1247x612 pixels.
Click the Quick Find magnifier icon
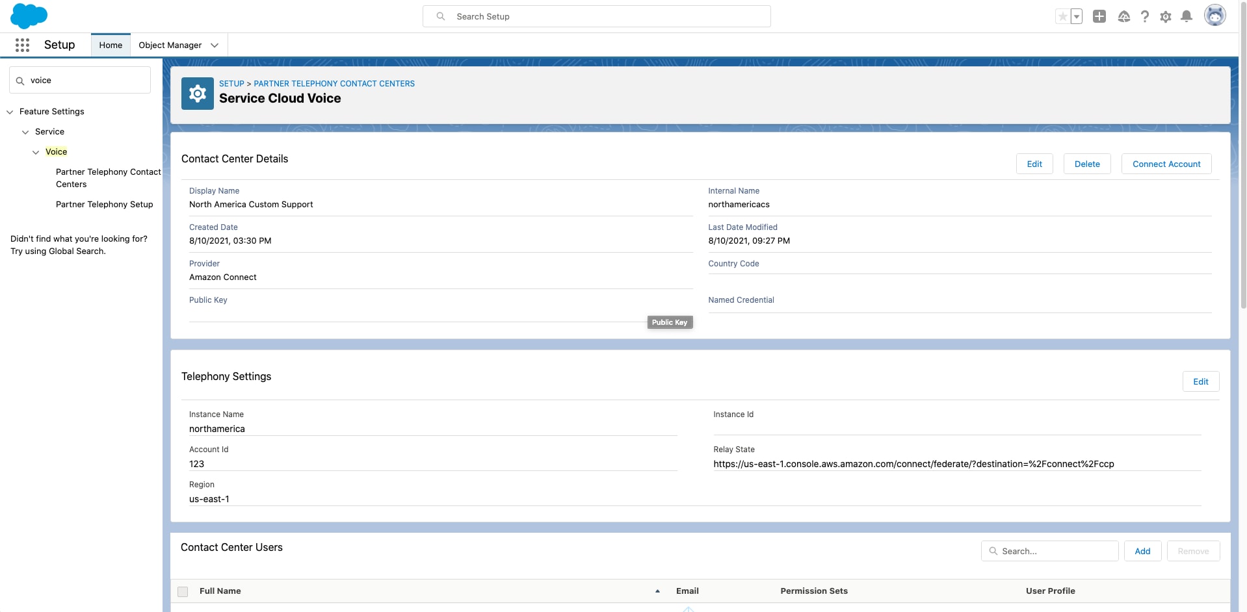coord(20,81)
